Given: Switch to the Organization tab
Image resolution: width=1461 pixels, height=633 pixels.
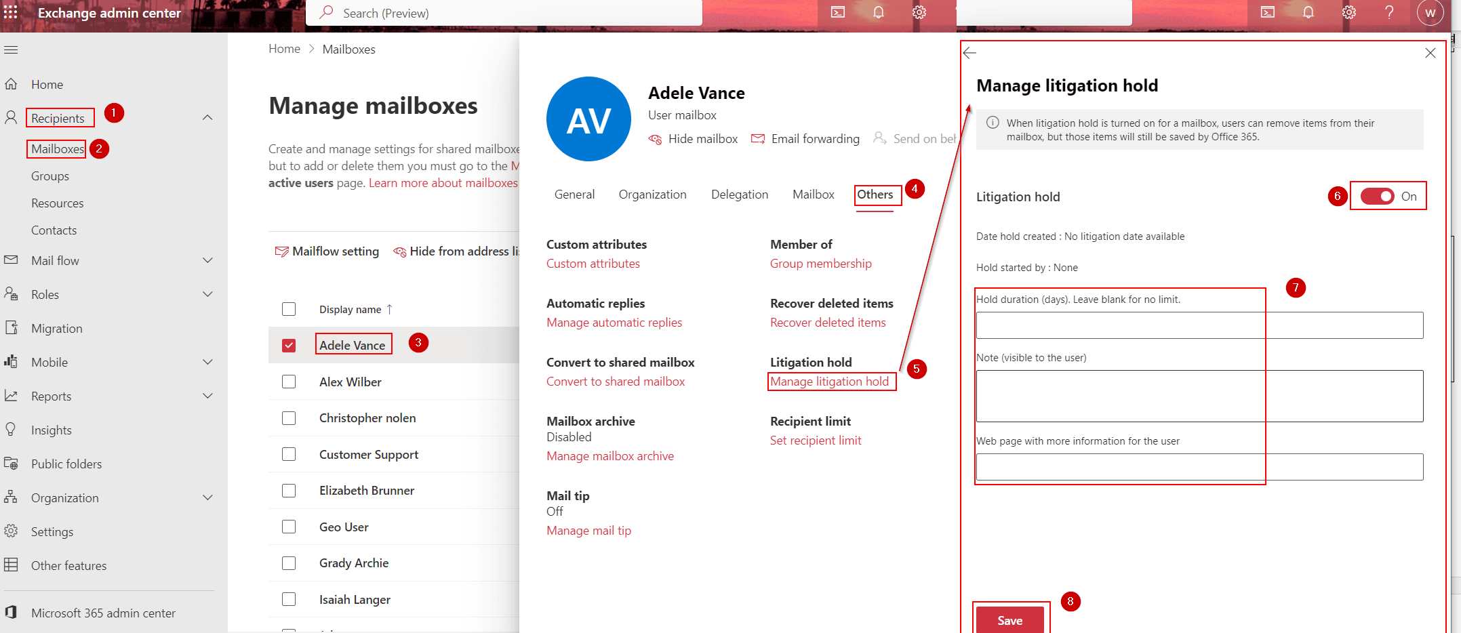Looking at the screenshot, I should pos(652,195).
